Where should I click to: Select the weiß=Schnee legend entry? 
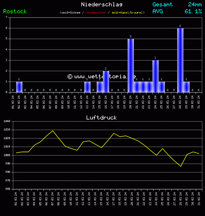(x=71, y=13)
